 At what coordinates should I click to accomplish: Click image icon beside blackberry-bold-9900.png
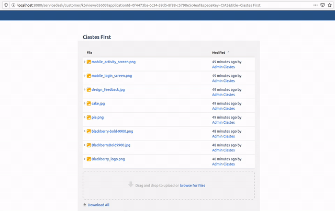click(88, 131)
